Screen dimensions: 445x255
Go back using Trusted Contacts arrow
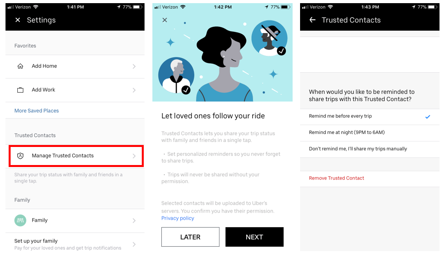313,20
